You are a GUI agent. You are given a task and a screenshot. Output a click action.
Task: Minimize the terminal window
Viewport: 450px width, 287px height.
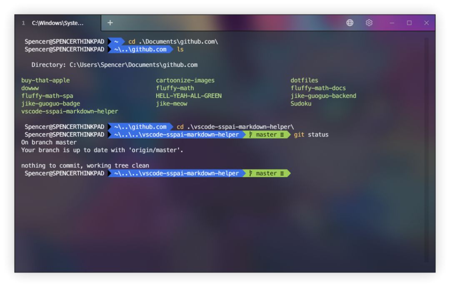point(392,22)
